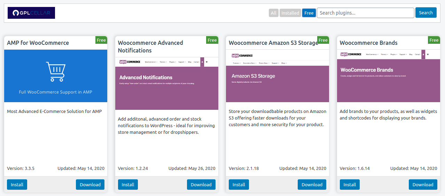Install the AMP for WooCommerce plugin
The height and width of the screenshot is (196, 445).
[x=17, y=185]
